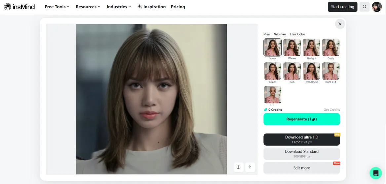Select the Curly hairstyle thumbnail
This screenshot has width=386, height=184.
(331, 47)
